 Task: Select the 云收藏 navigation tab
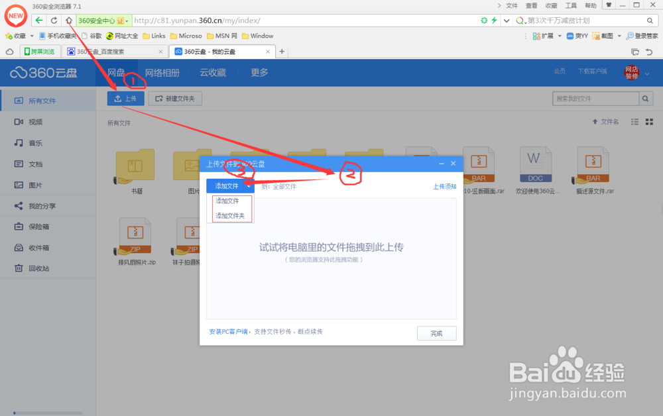click(213, 73)
